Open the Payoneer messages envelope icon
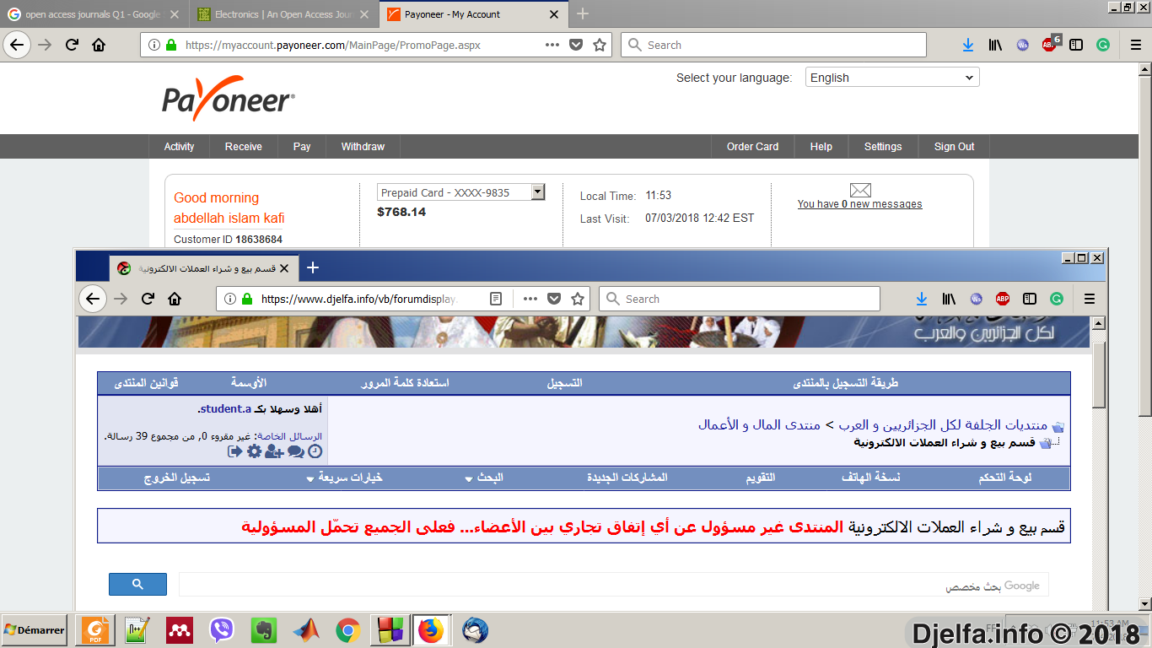1152x648 pixels. 860,190
